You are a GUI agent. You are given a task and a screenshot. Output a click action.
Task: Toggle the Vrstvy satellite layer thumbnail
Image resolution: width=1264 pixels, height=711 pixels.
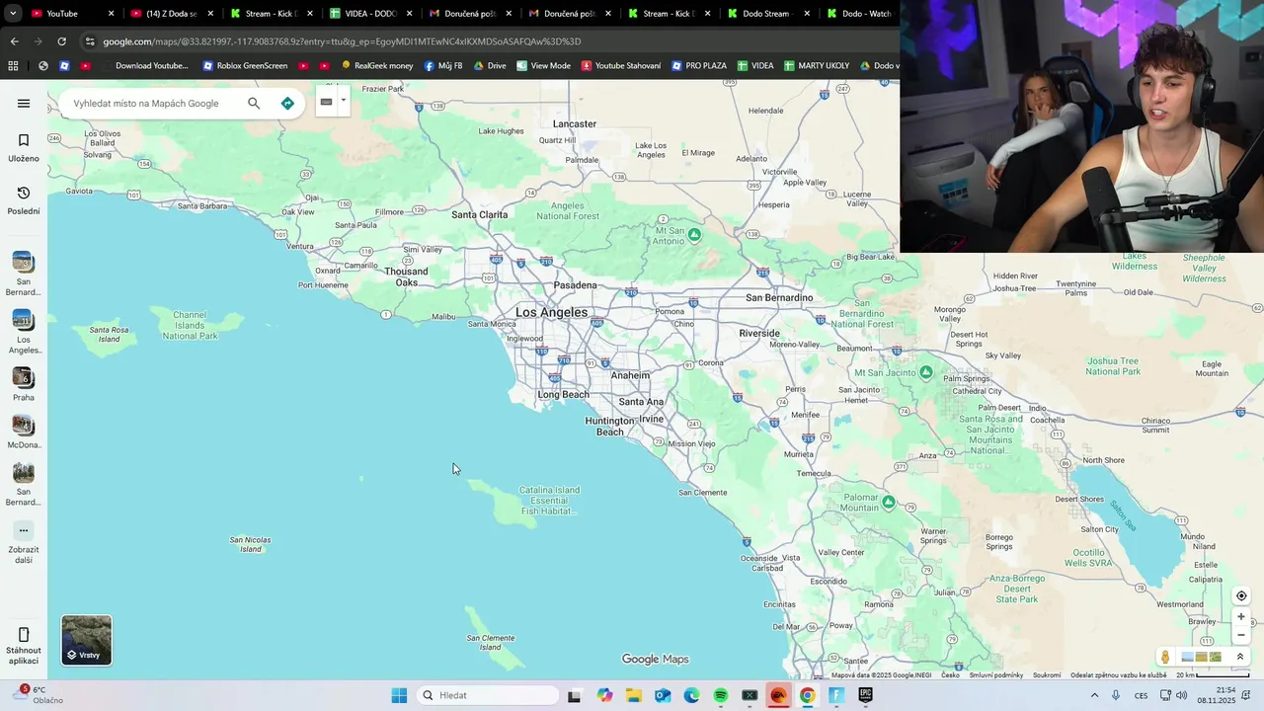(87, 640)
